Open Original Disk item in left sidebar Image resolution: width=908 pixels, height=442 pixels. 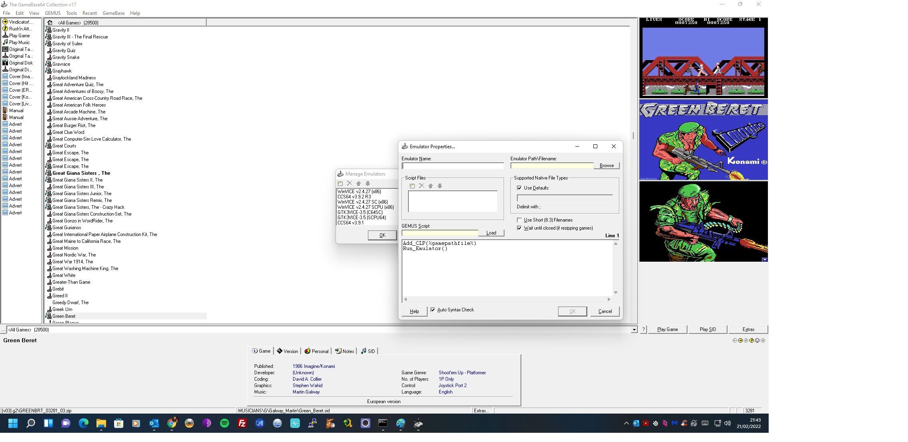point(18,63)
